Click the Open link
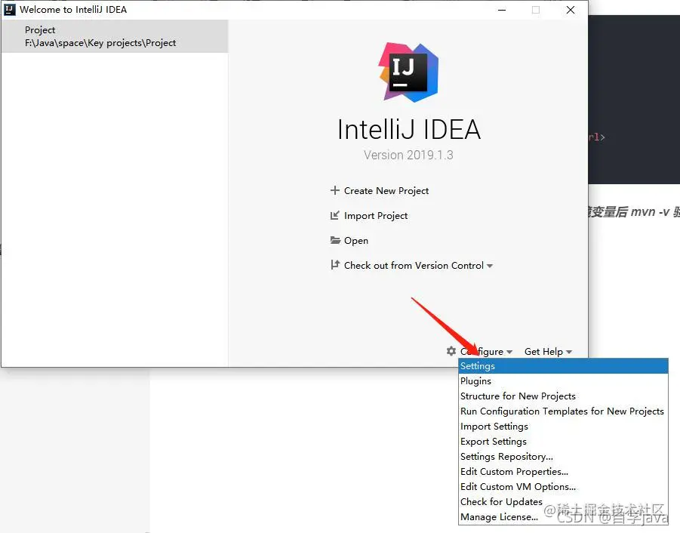The image size is (680, 533). coord(356,241)
